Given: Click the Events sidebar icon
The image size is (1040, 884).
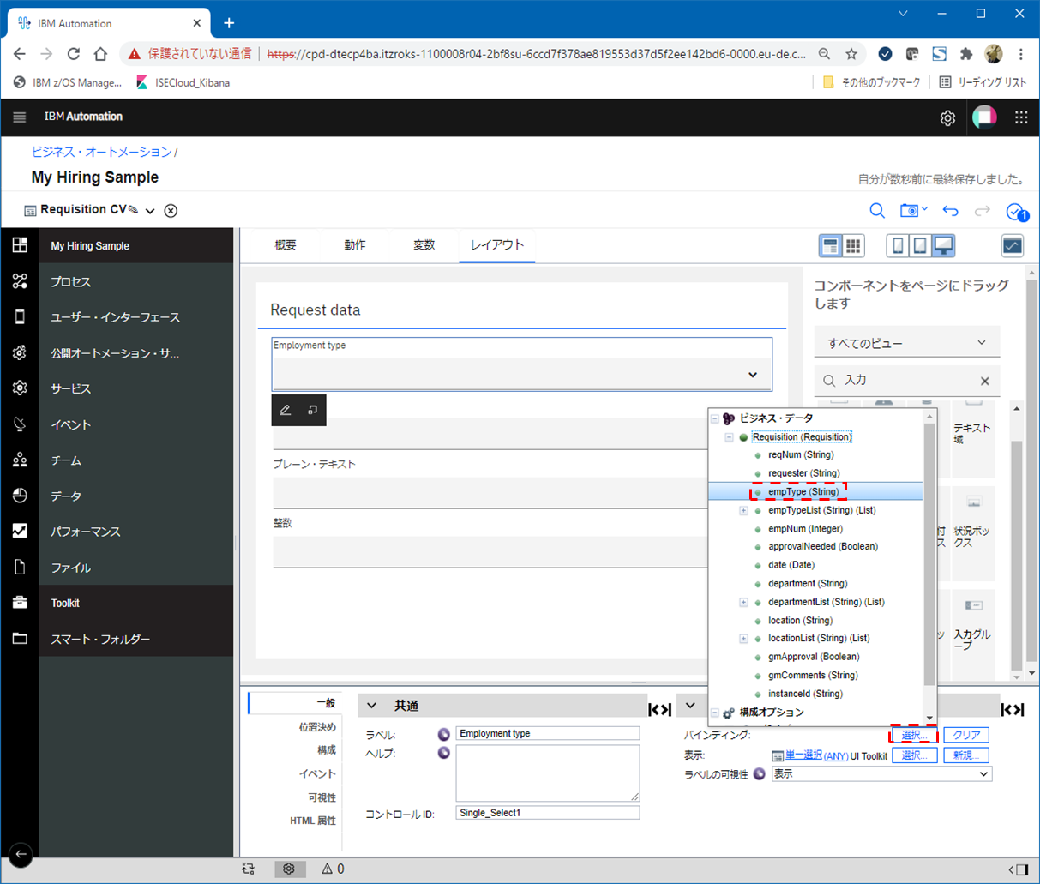Looking at the screenshot, I should pos(20,424).
